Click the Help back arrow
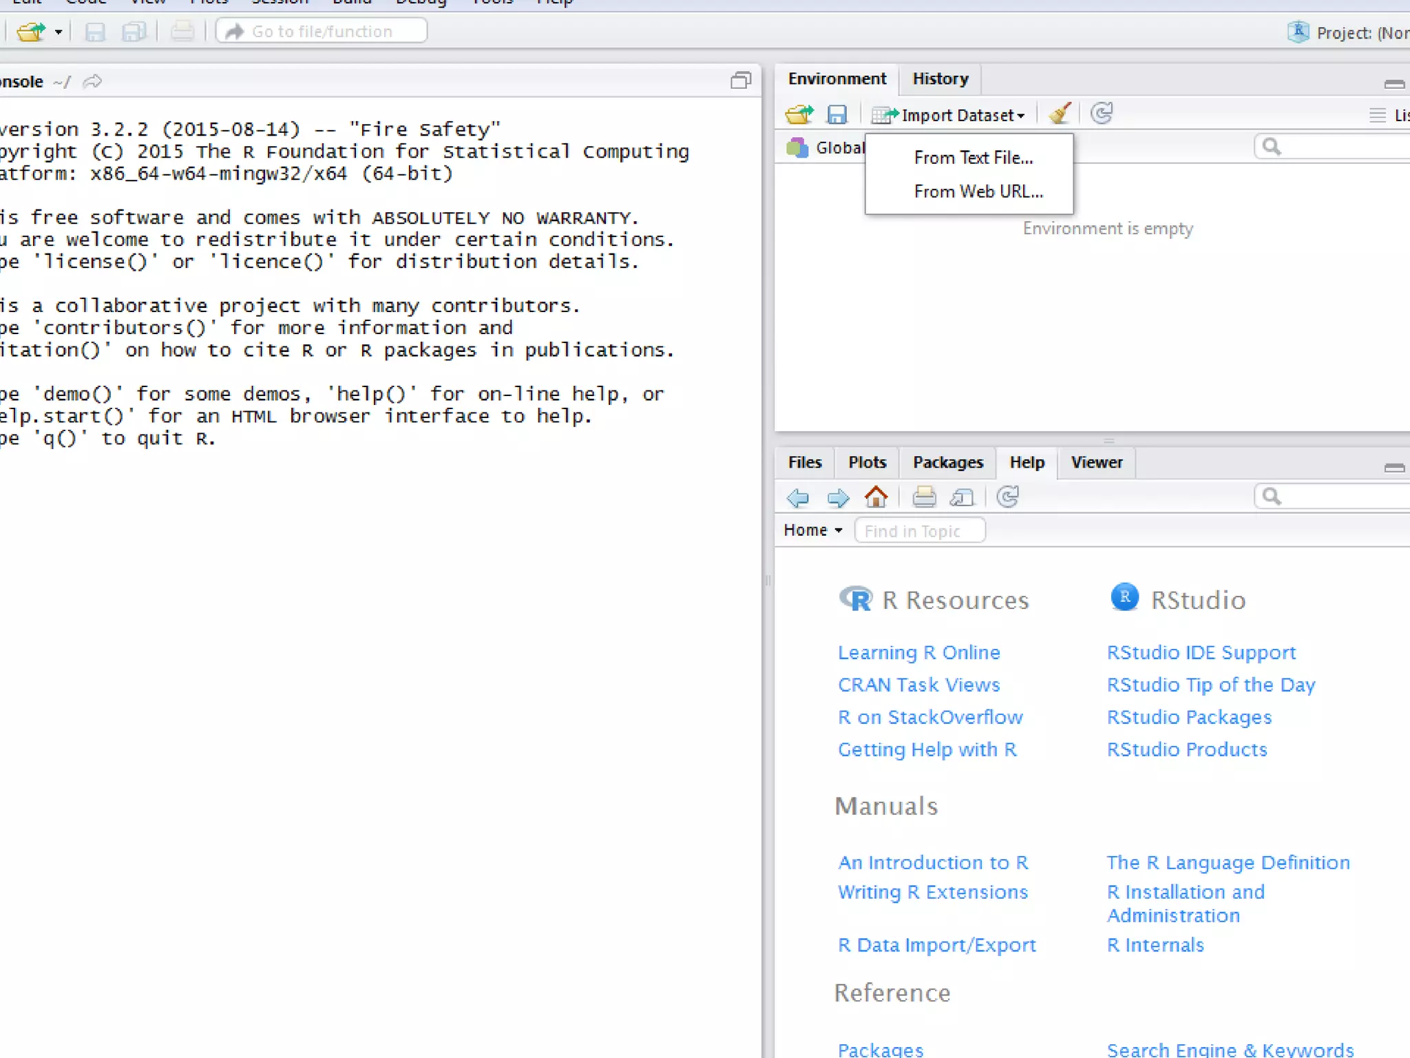 click(x=798, y=497)
